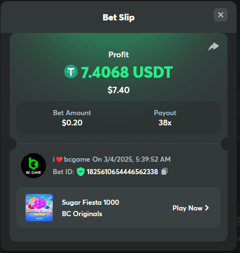This screenshot has height=253, width=240.
Task: Click the Bet Slip title header
Action: pyautogui.click(x=119, y=18)
